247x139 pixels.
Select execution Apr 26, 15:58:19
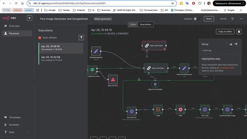click(61, 48)
